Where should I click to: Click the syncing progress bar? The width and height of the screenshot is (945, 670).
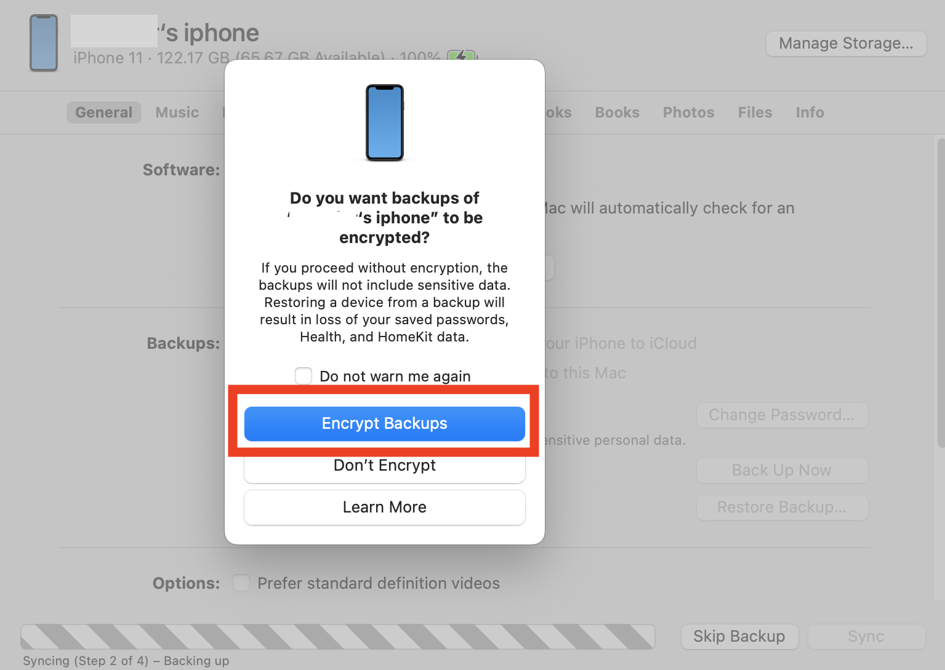point(337,637)
